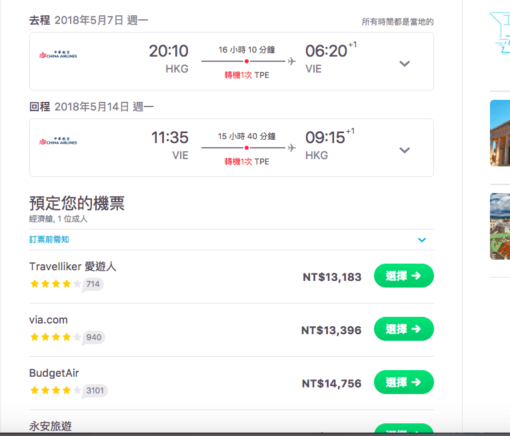Click outbound departure time 20:10

pos(169,51)
